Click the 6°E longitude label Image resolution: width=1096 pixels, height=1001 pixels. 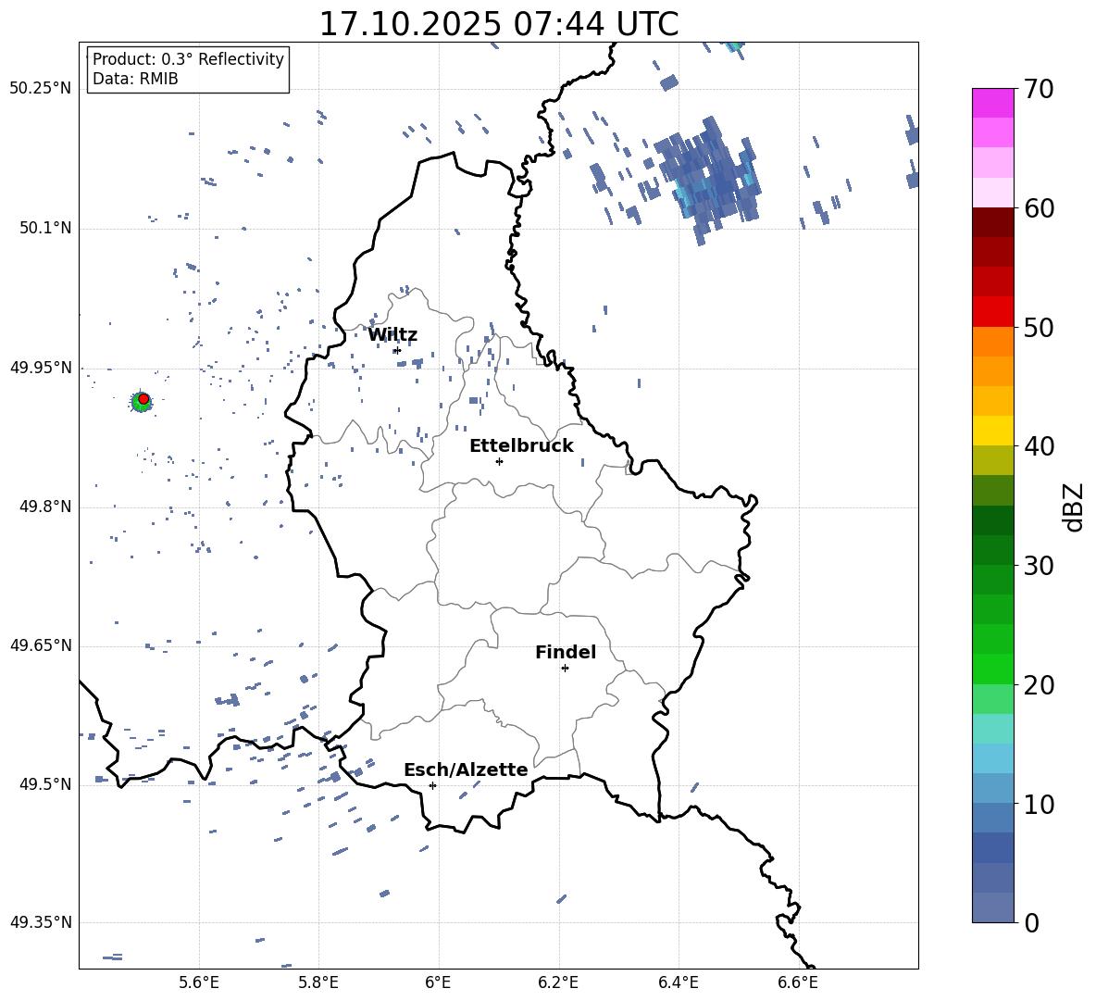click(x=438, y=982)
